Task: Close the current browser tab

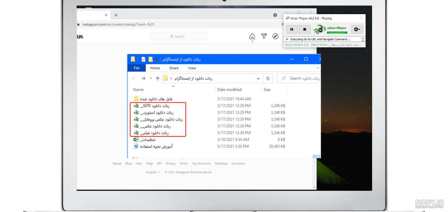Action: (x=106, y=15)
